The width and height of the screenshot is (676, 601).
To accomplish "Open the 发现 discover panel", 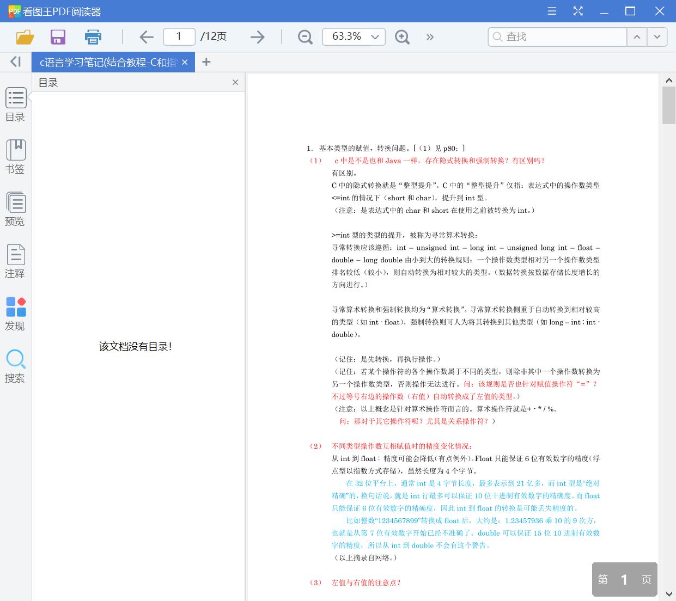I will click(x=15, y=314).
